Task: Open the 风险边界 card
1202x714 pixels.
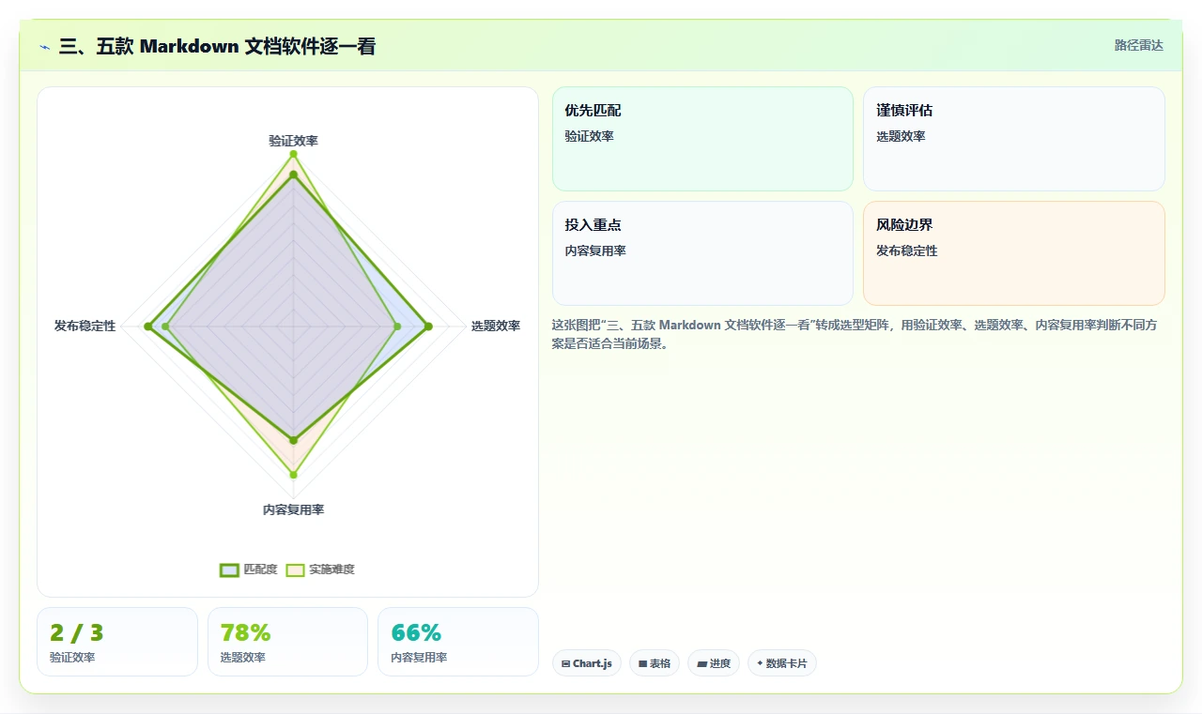Action: tap(1014, 253)
